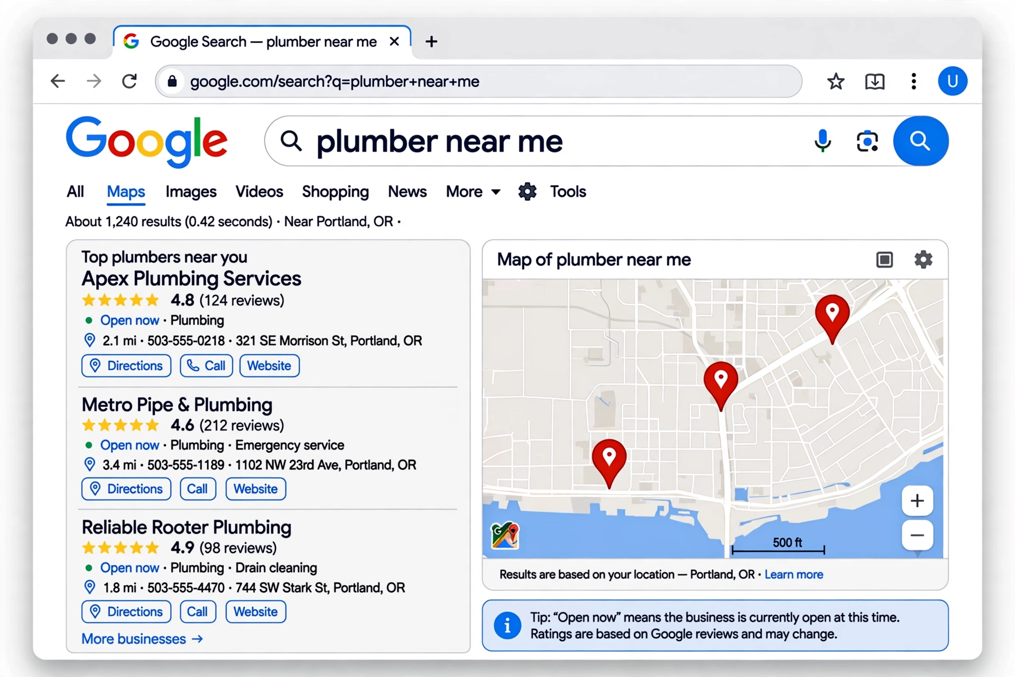Close the Google Search tab
This screenshot has height=677, width=1015.
coord(394,41)
